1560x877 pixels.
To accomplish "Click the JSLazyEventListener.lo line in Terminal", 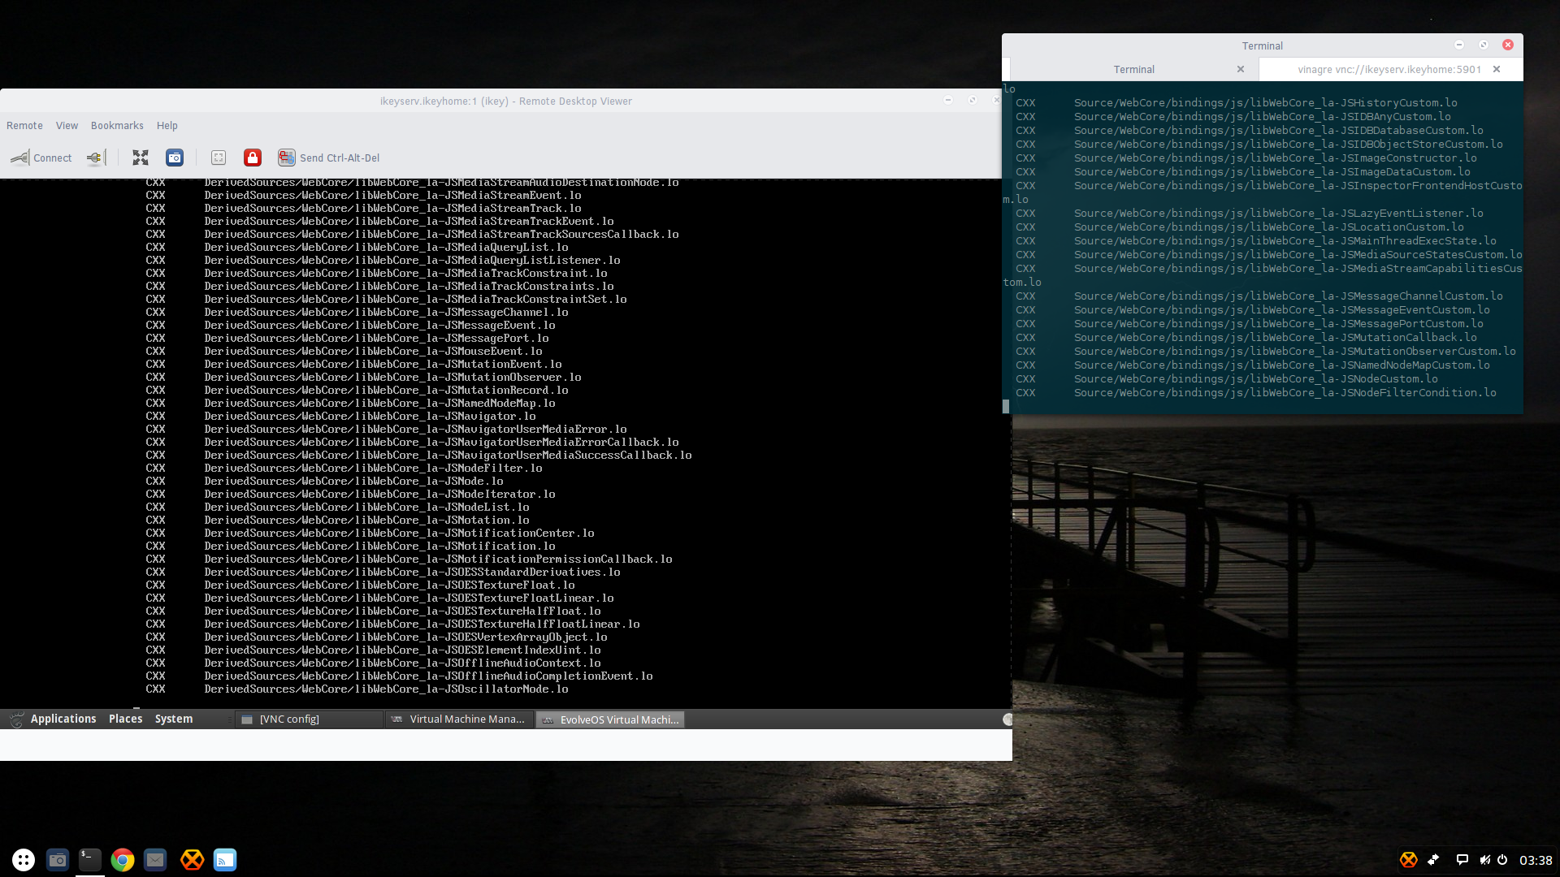I will pos(1249,213).
